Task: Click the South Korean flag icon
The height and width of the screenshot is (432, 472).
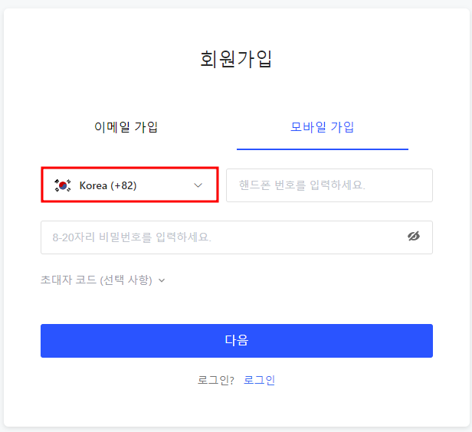Action: pos(63,185)
